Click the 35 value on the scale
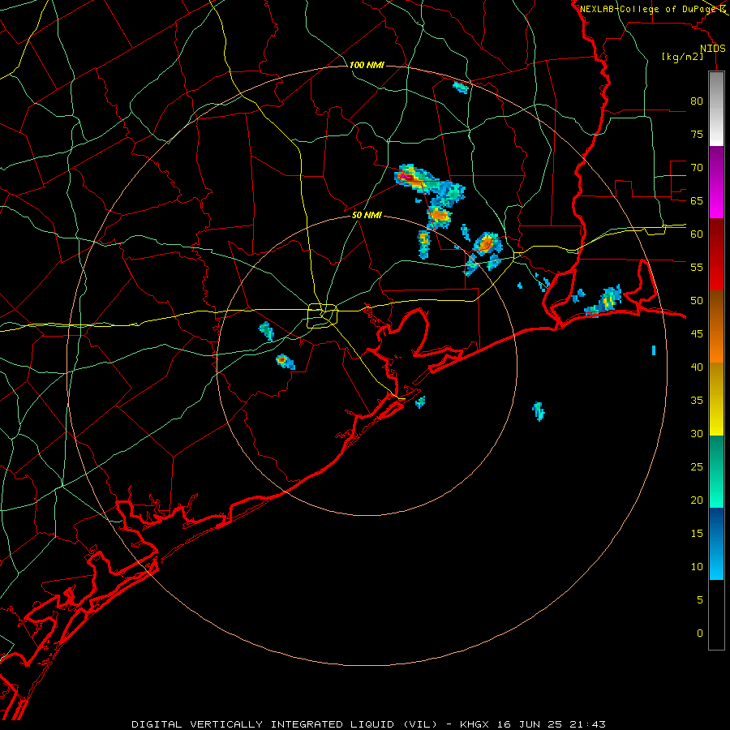 coord(697,401)
